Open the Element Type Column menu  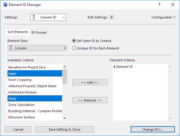pyautogui.click(x=37, y=48)
